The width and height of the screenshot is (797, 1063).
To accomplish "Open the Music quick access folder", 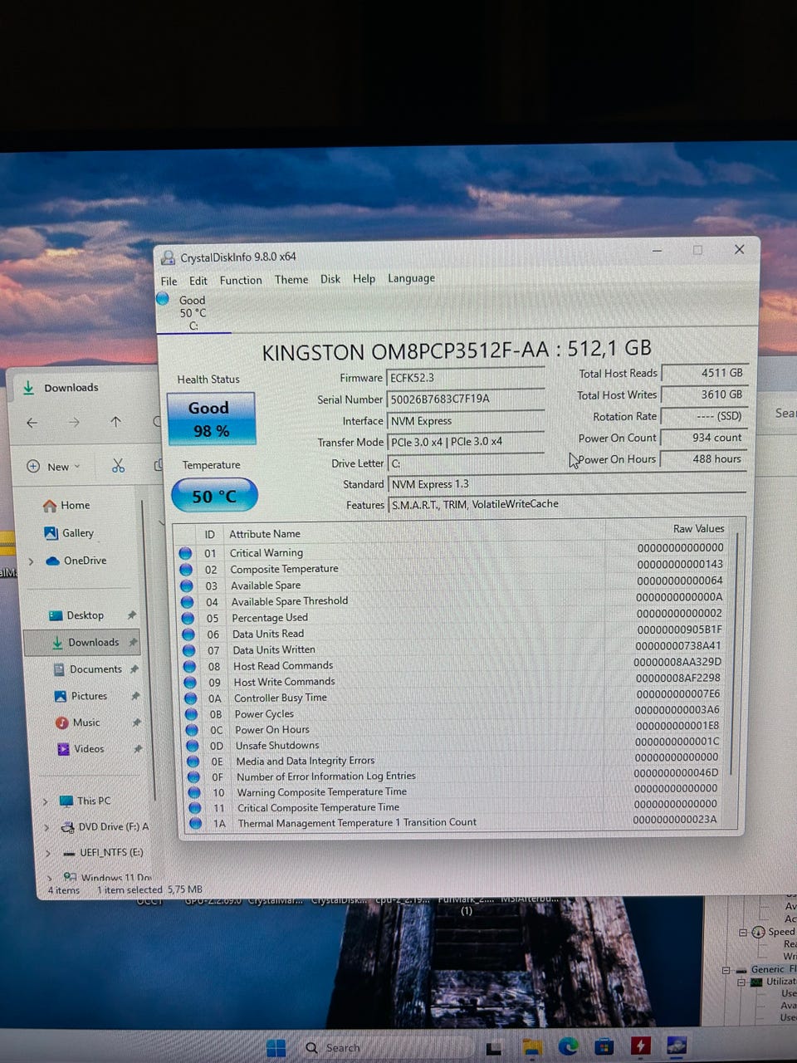I will (78, 723).
